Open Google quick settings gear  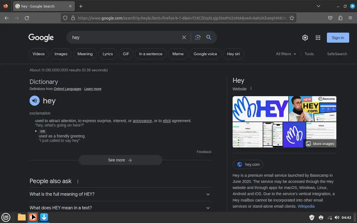coord(305,38)
